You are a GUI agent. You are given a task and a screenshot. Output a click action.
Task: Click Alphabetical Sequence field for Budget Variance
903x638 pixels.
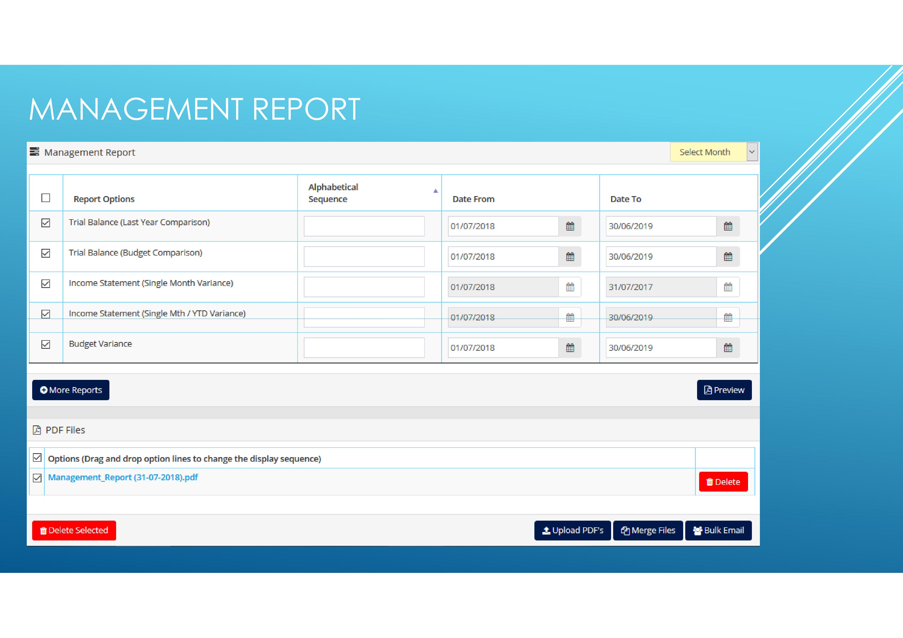click(x=364, y=347)
